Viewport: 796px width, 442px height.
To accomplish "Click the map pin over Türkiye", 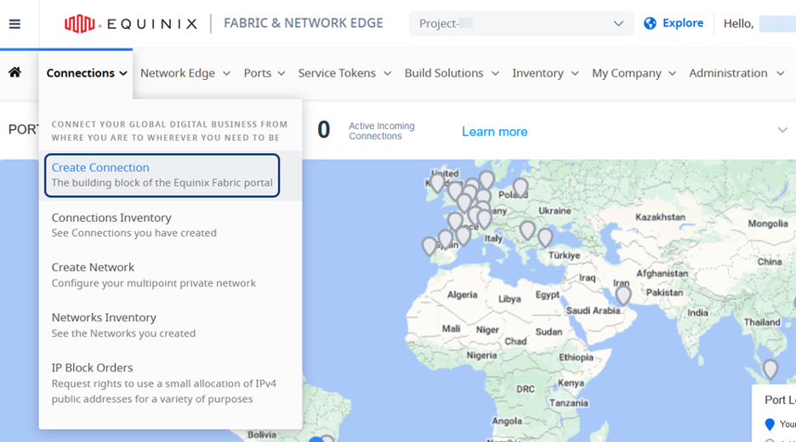I will pos(545,237).
